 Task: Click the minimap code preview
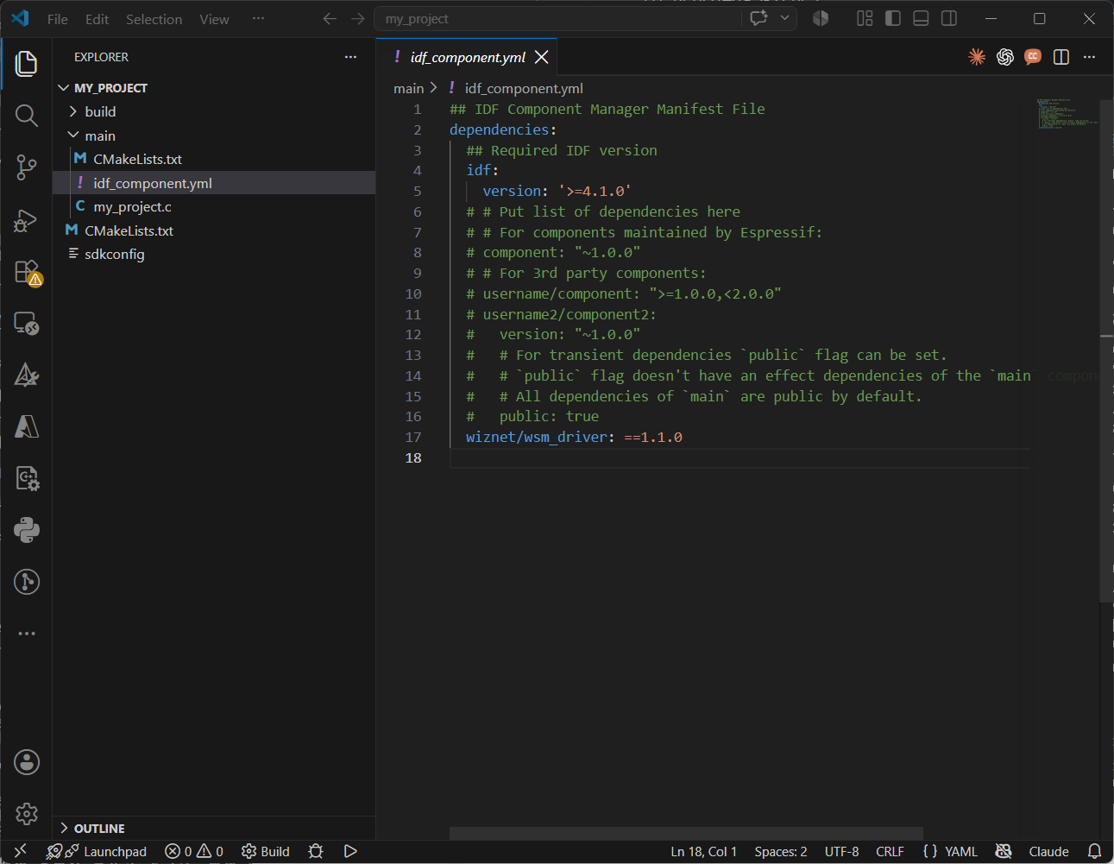tap(1067, 114)
